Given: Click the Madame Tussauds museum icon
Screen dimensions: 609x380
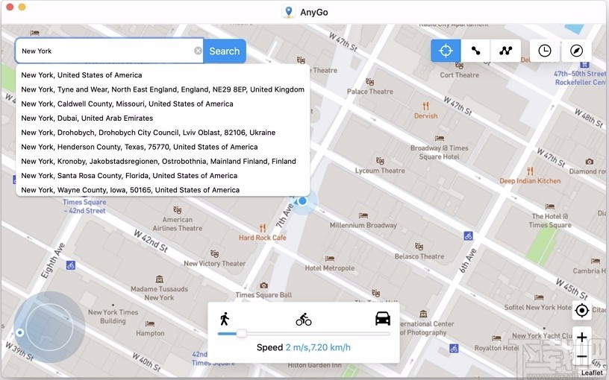Looking at the screenshot, I should 159,279.
